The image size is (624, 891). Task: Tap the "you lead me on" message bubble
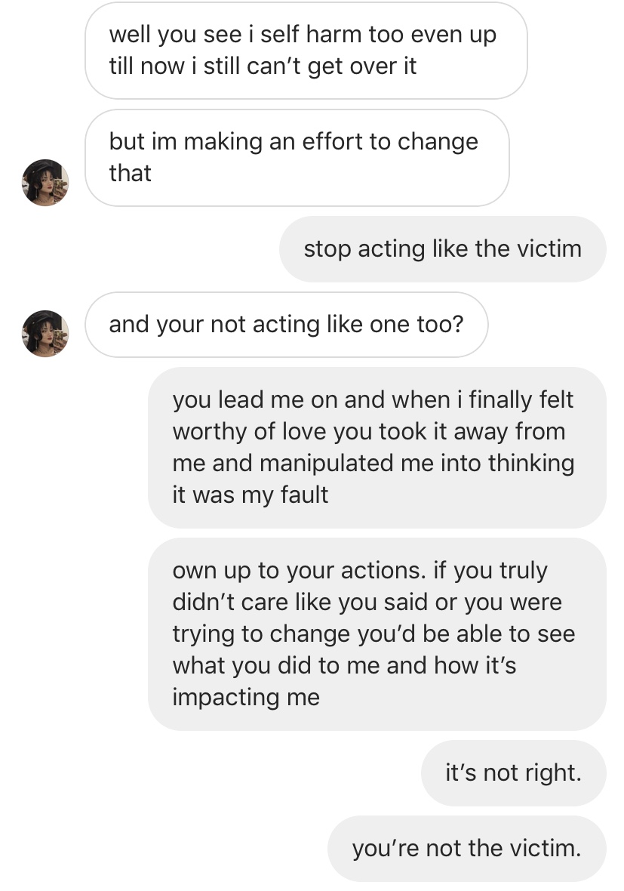pyautogui.click(x=377, y=447)
